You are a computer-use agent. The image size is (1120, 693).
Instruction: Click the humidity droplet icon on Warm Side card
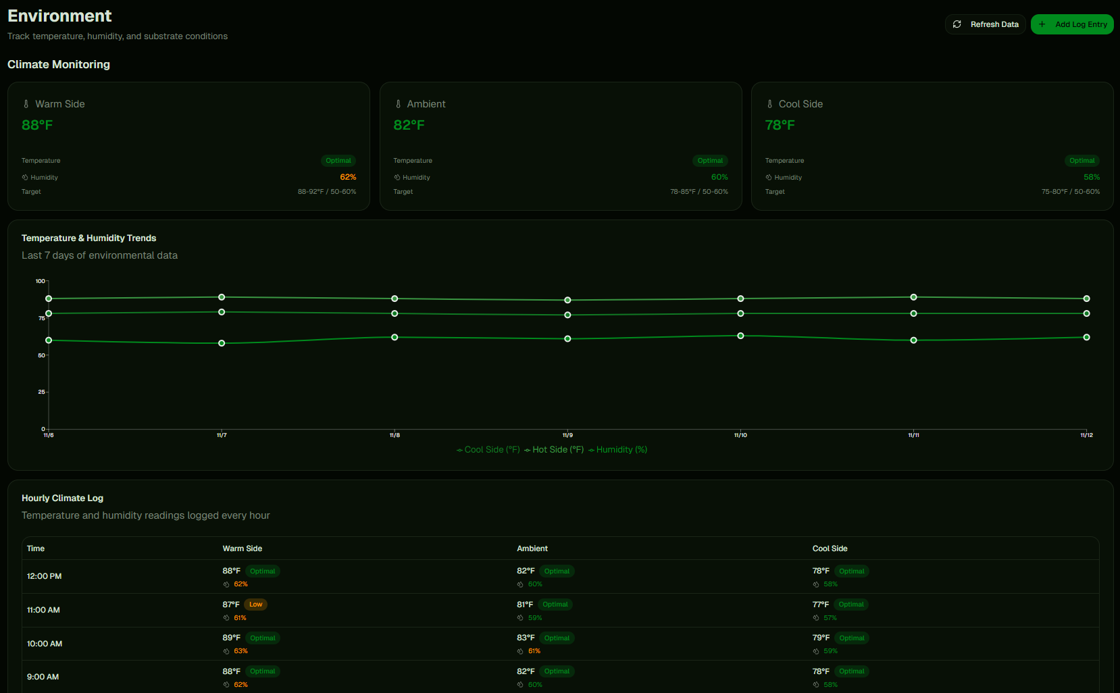coord(24,177)
